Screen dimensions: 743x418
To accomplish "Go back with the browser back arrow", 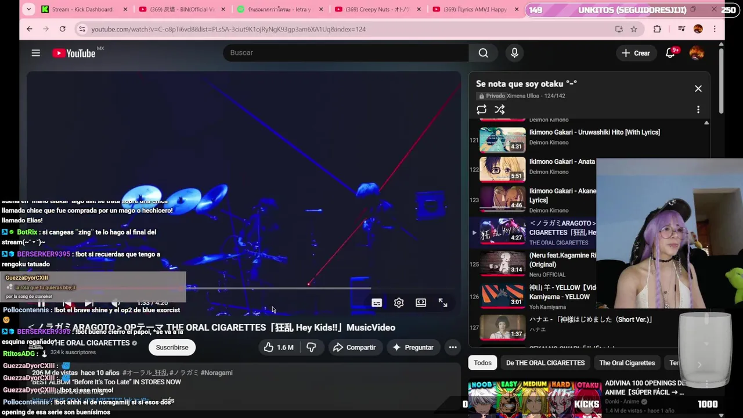I will tap(30, 29).
